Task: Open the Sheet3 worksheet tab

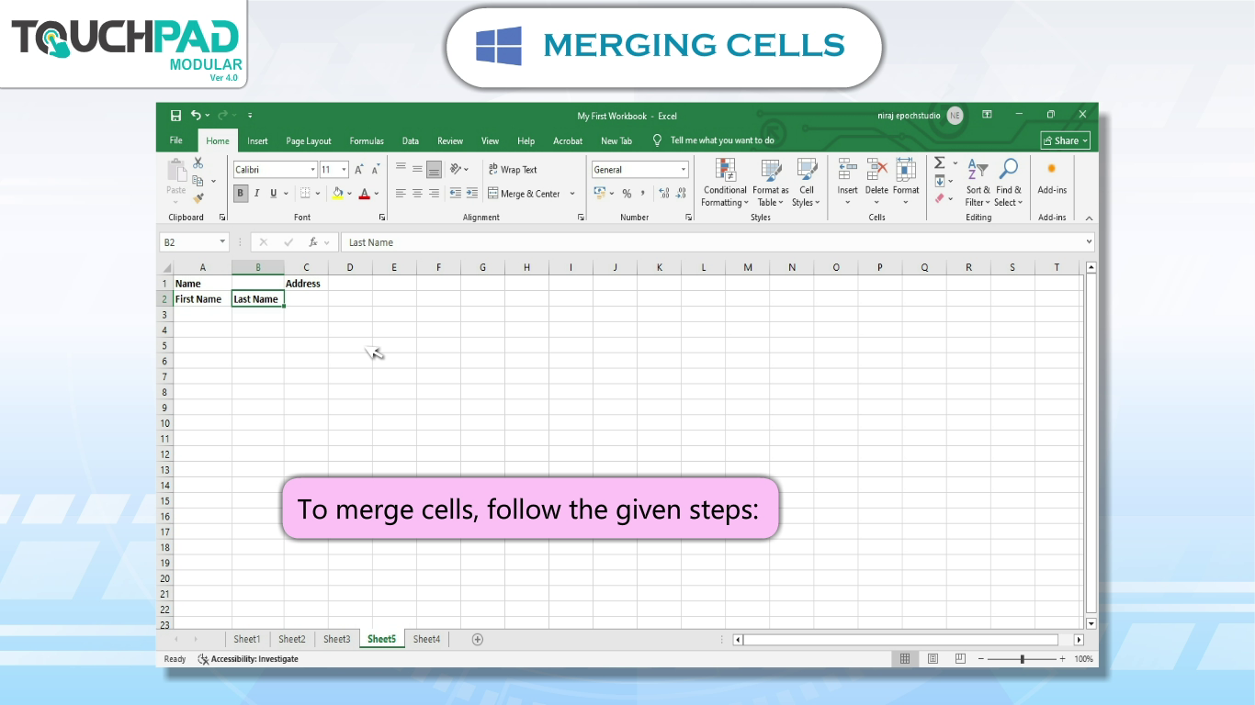Action: click(336, 640)
